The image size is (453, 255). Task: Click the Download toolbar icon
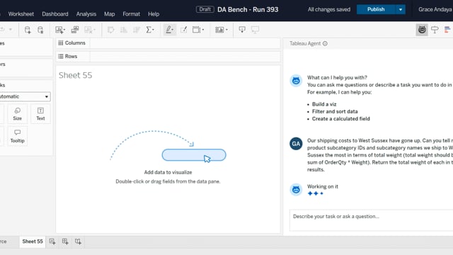242,30
